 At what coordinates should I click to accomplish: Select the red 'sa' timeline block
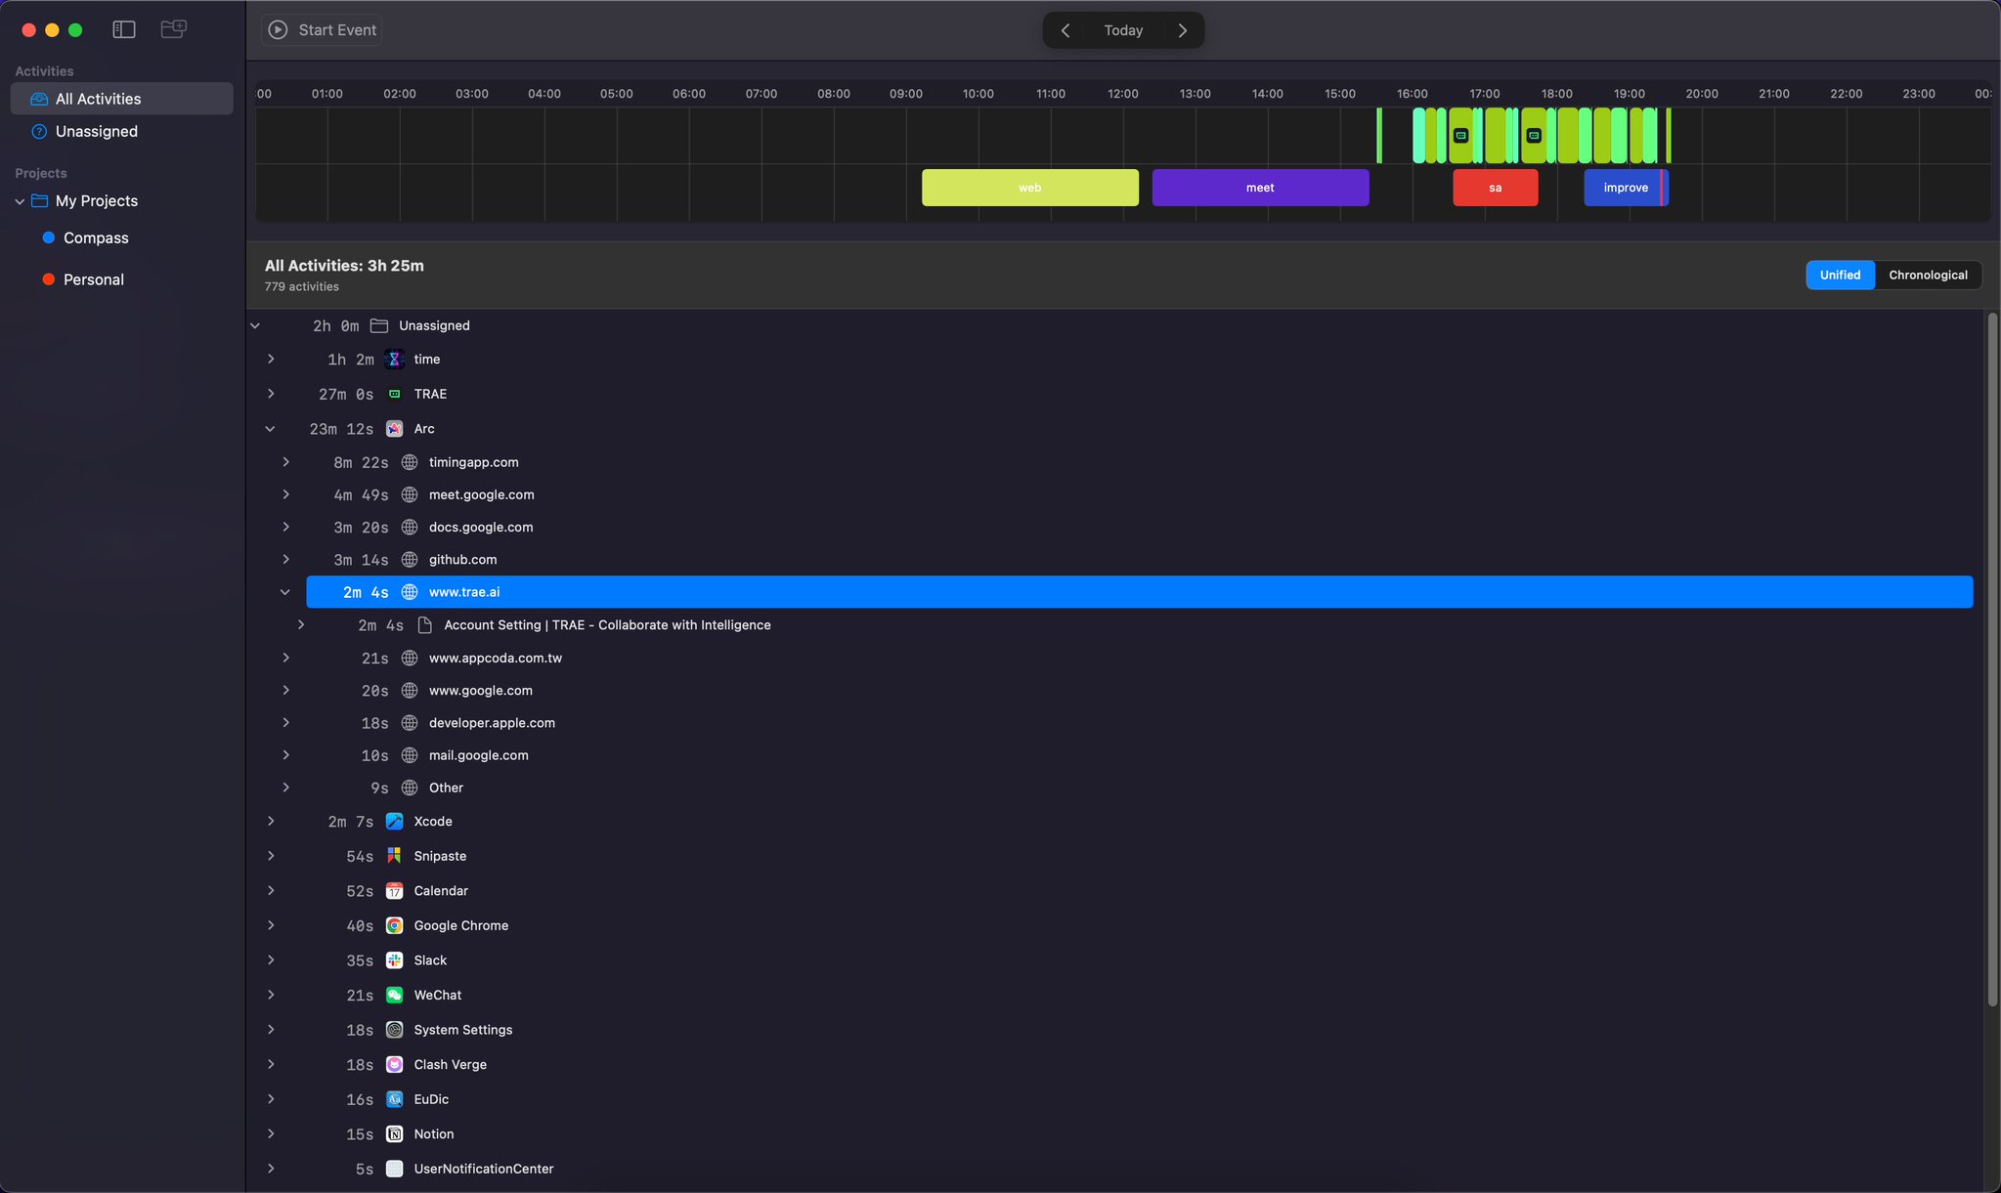(x=1494, y=188)
